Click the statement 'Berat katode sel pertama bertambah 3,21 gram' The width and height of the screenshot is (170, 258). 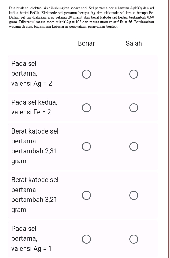pyautogui.click(x=34, y=195)
